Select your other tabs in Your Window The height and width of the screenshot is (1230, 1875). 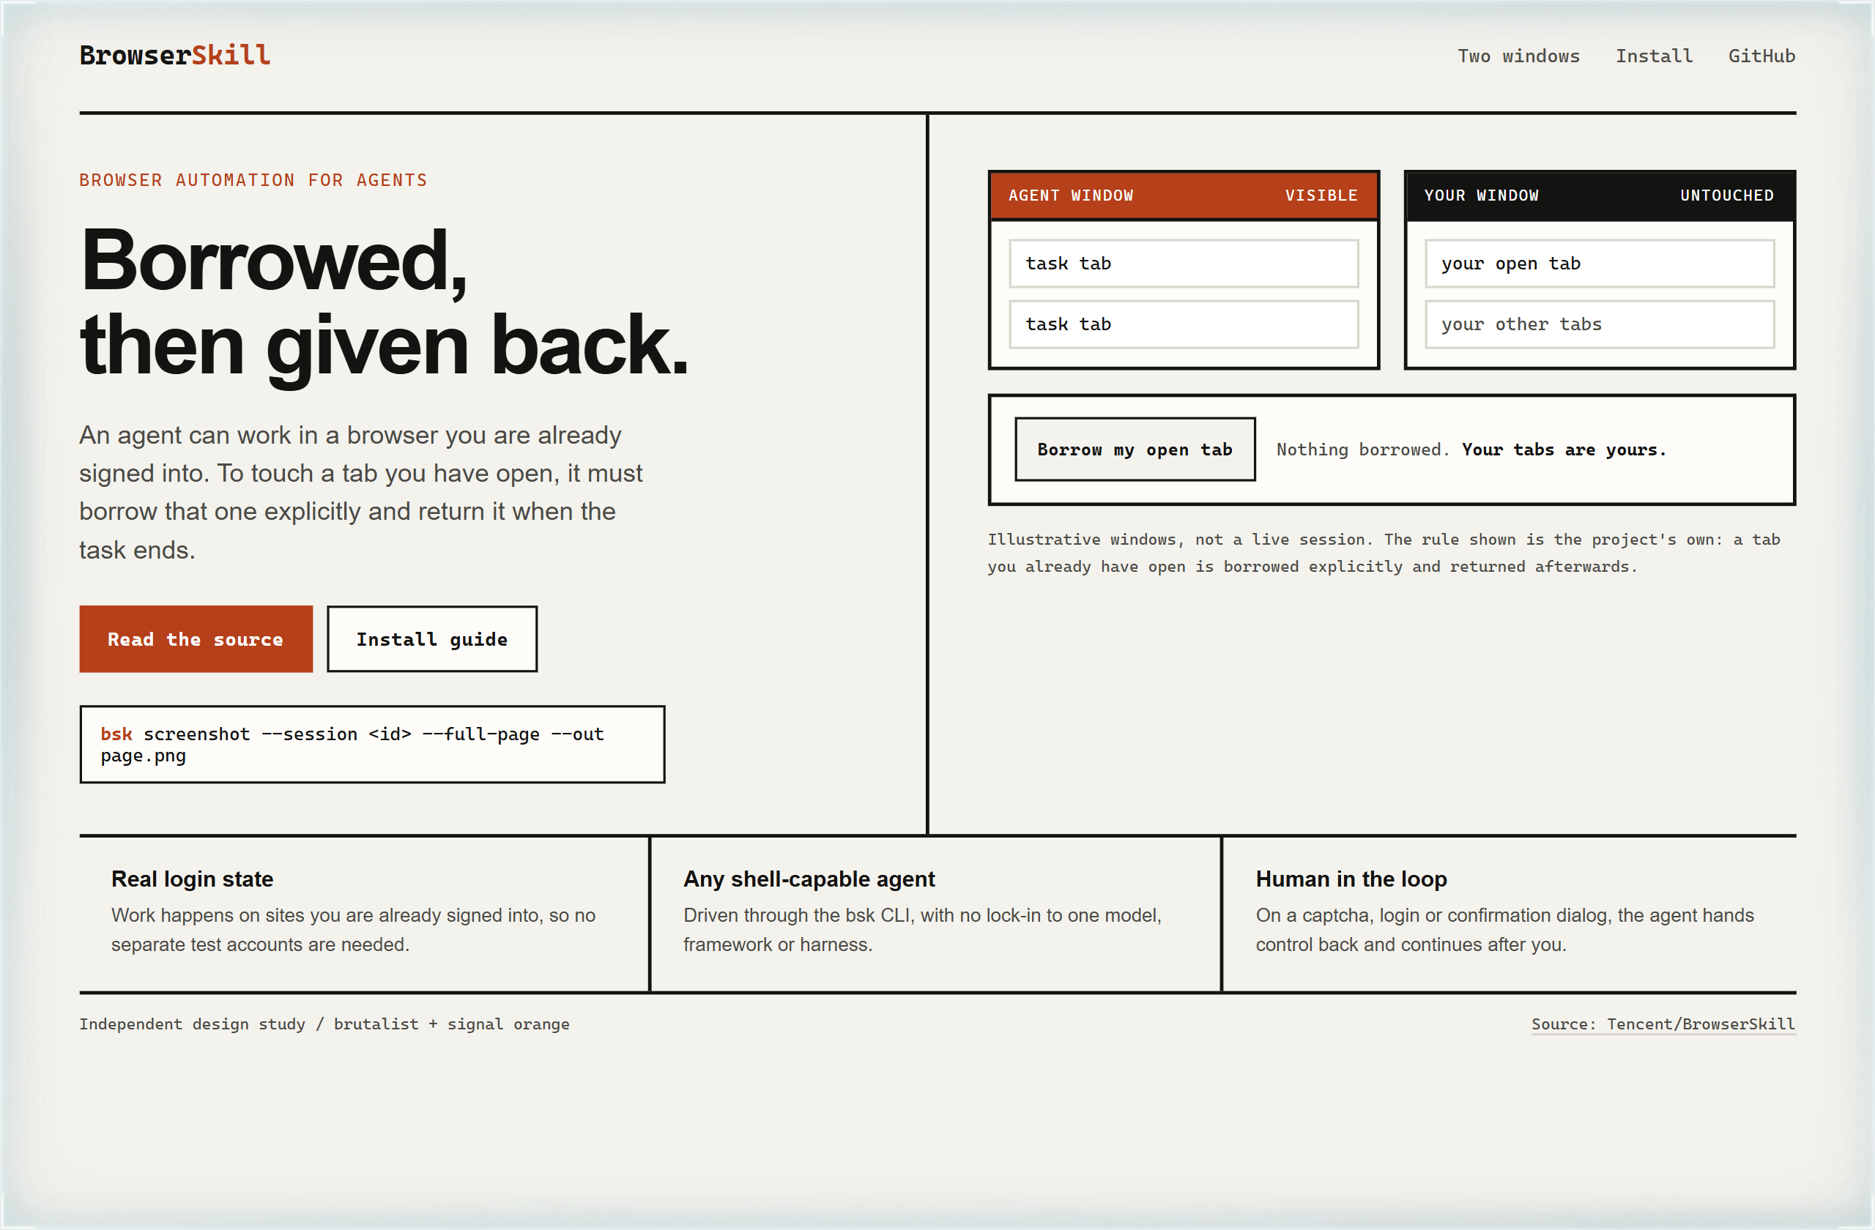click(1600, 324)
